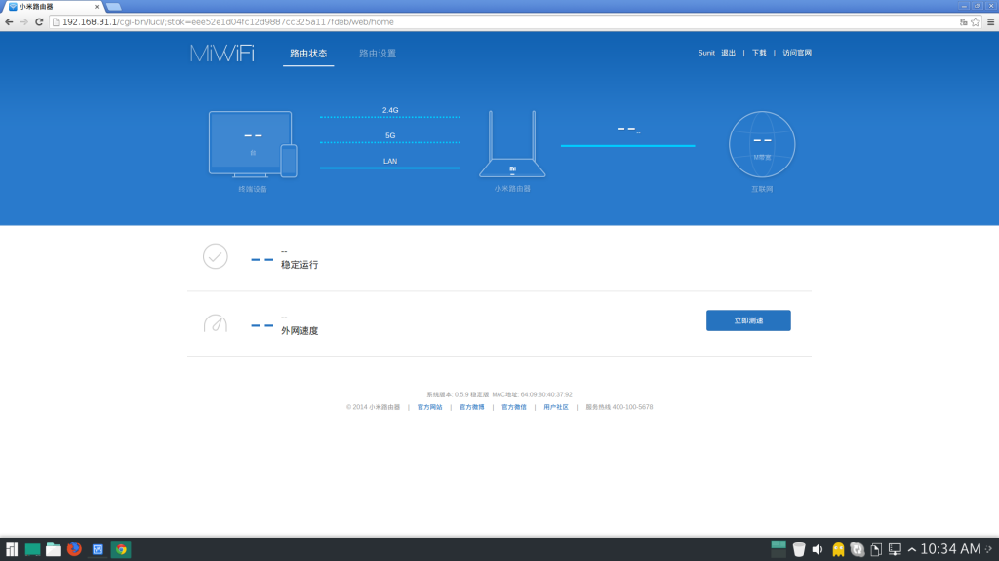999x561 pixels.
Task: Click the browser forward arrow
Action: (x=23, y=22)
